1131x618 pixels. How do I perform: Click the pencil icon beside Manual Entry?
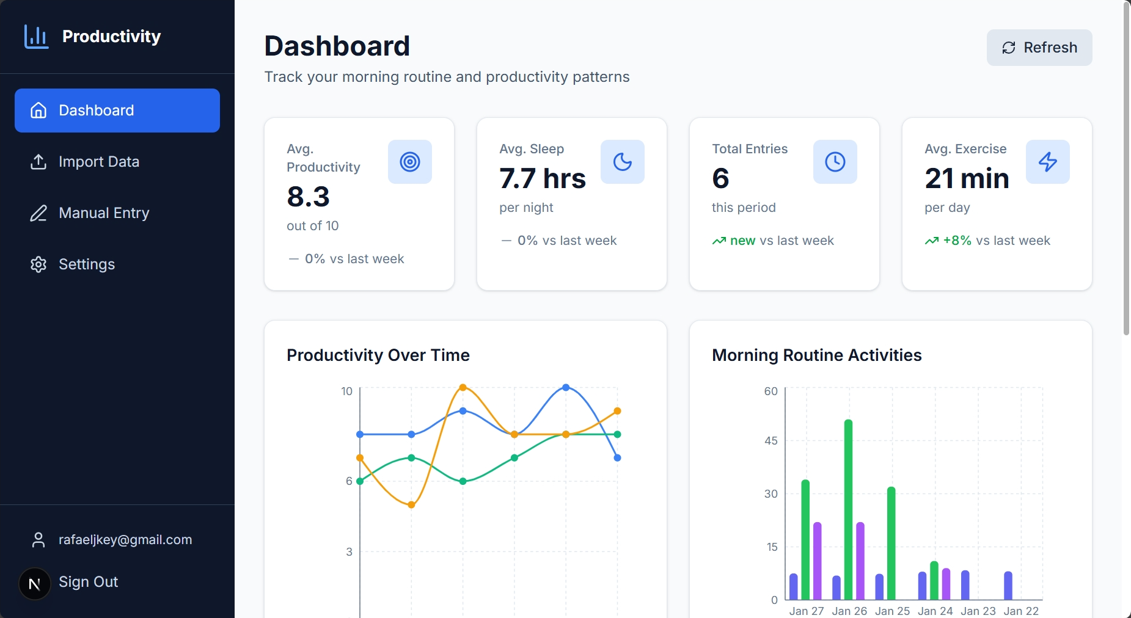point(38,213)
